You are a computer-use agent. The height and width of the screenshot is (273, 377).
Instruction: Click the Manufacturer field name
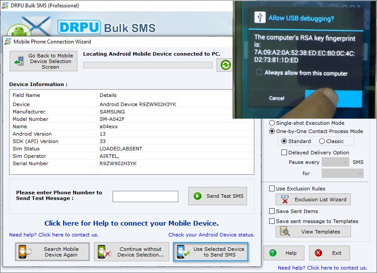click(29, 112)
